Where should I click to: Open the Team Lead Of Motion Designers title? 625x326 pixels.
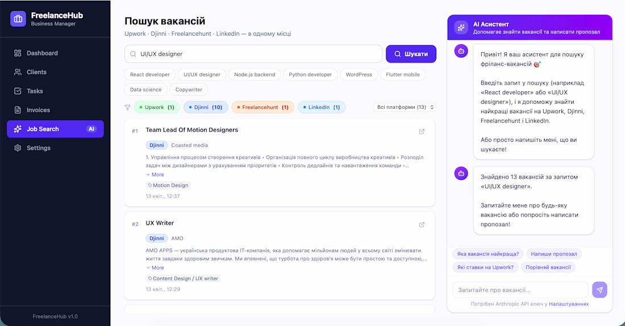[x=191, y=130]
